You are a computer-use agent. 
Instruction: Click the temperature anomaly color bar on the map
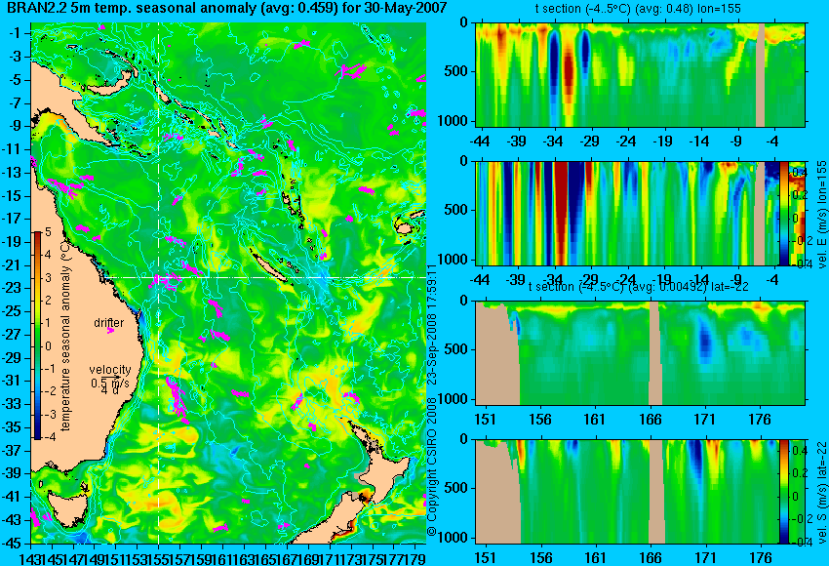coord(38,336)
